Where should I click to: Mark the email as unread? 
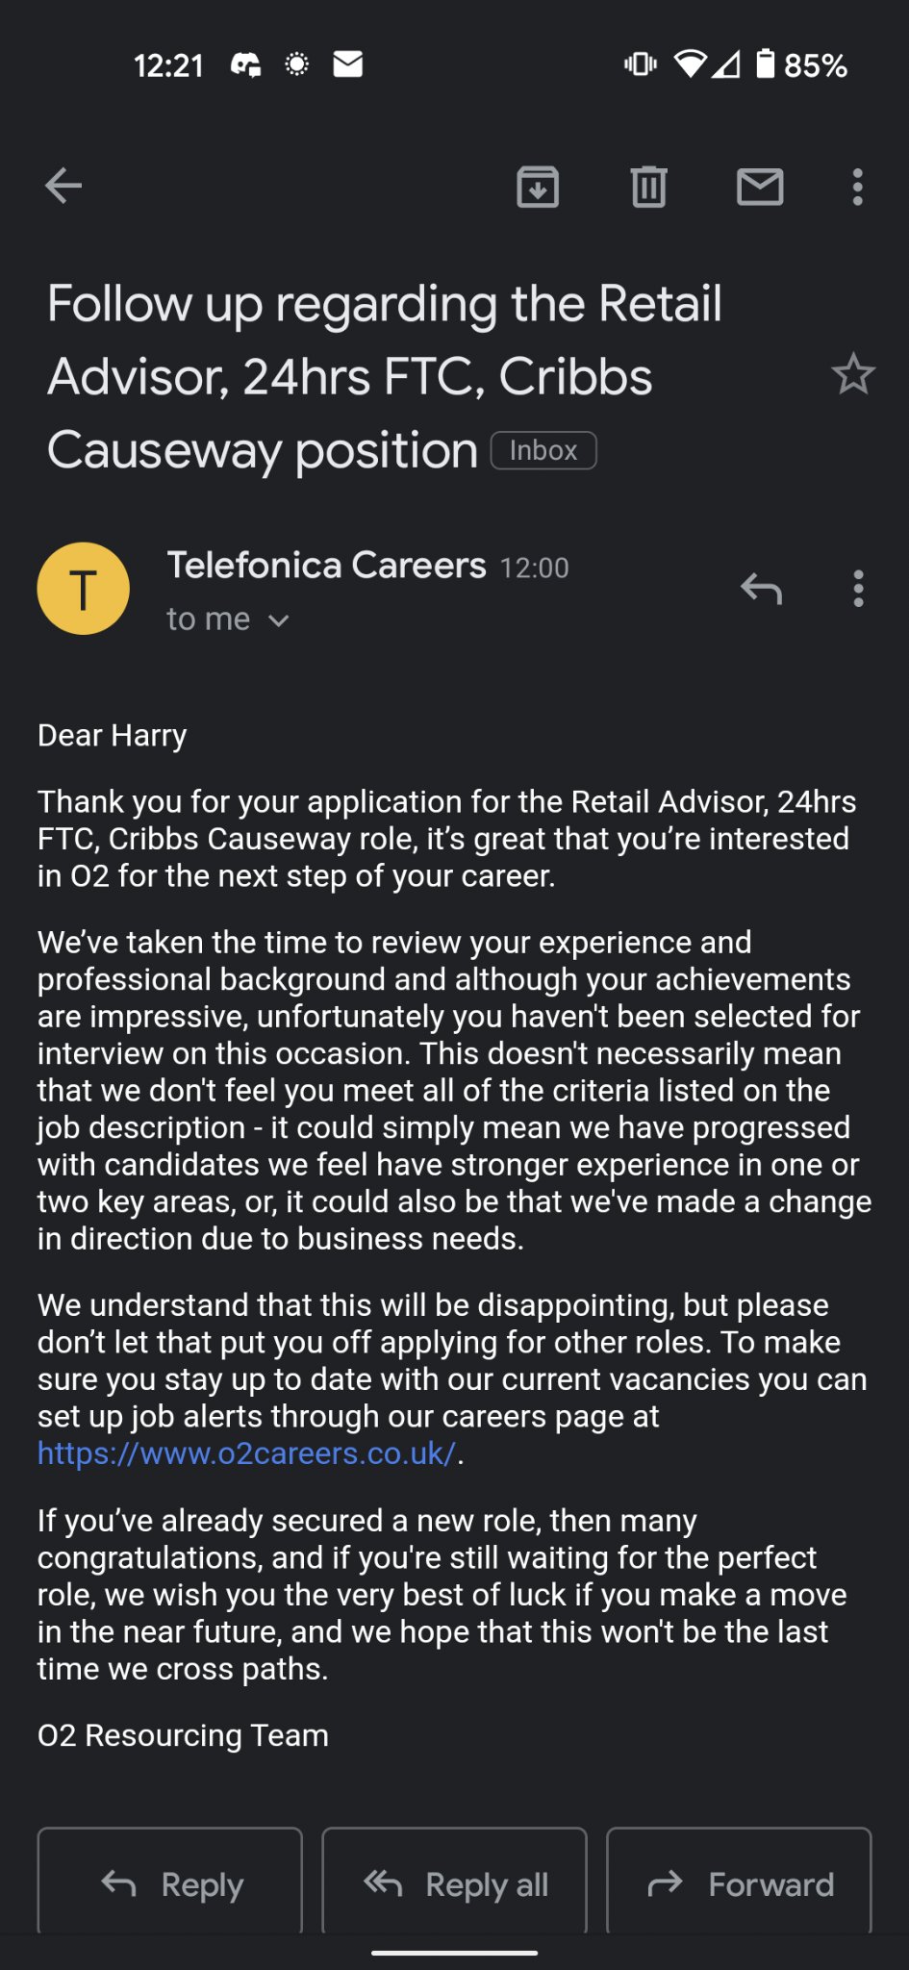[x=760, y=186]
